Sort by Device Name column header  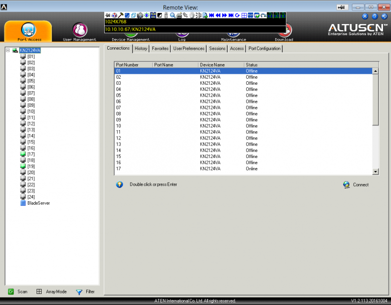pyautogui.click(x=221, y=65)
